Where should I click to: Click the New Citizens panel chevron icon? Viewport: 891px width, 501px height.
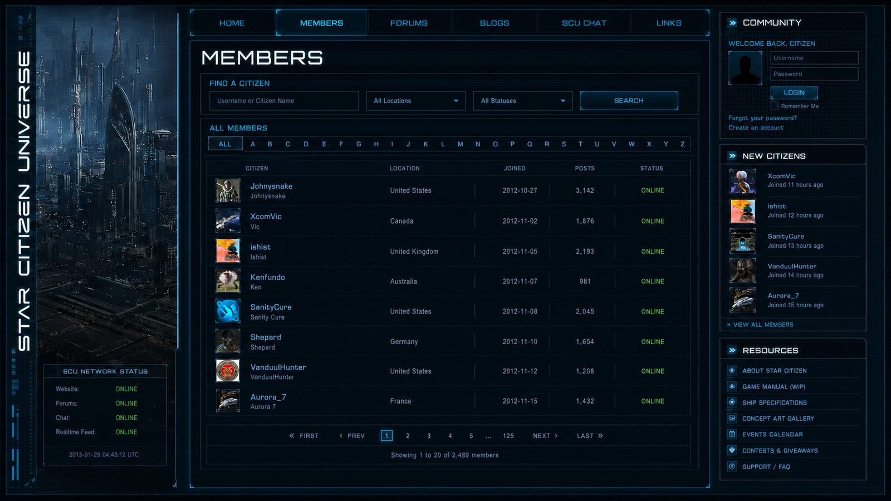point(733,156)
